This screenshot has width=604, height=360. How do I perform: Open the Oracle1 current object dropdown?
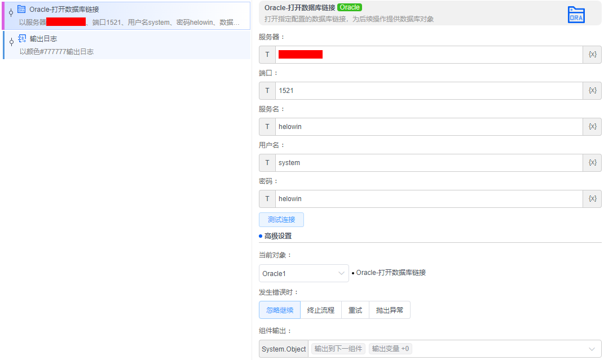(303, 273)
